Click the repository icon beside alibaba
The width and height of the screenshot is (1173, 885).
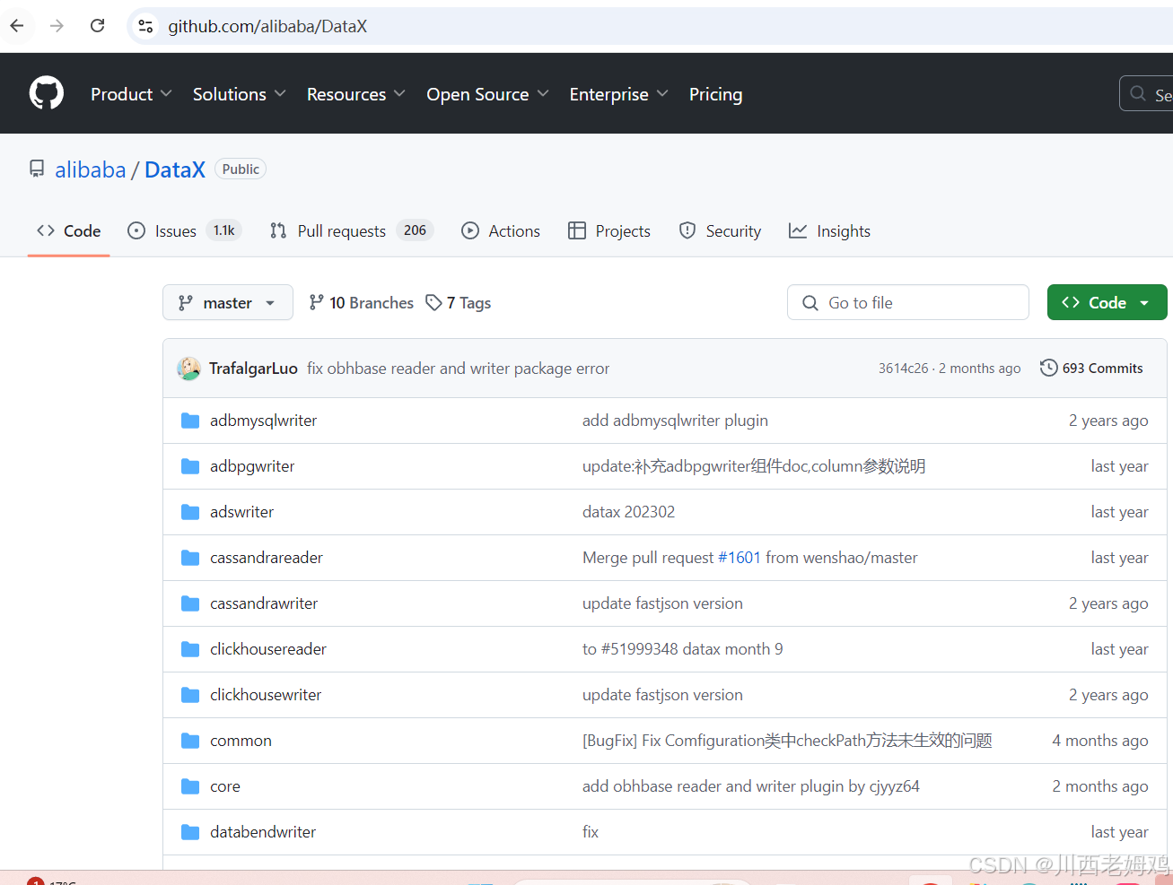coord(37,169)
